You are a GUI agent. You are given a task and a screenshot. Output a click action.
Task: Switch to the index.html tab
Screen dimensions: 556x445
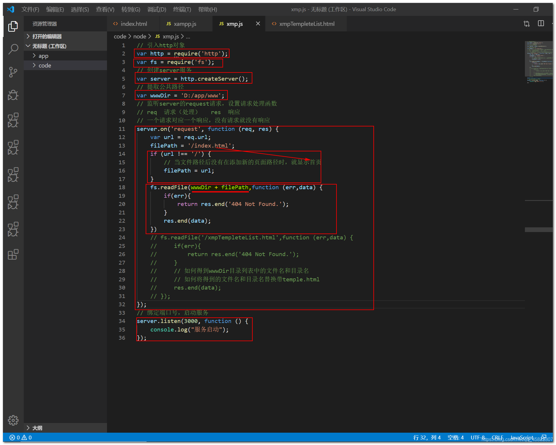click(133, 24)
